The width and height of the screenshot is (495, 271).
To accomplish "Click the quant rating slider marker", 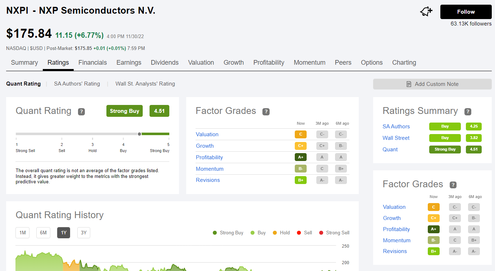I will [139, 134].
